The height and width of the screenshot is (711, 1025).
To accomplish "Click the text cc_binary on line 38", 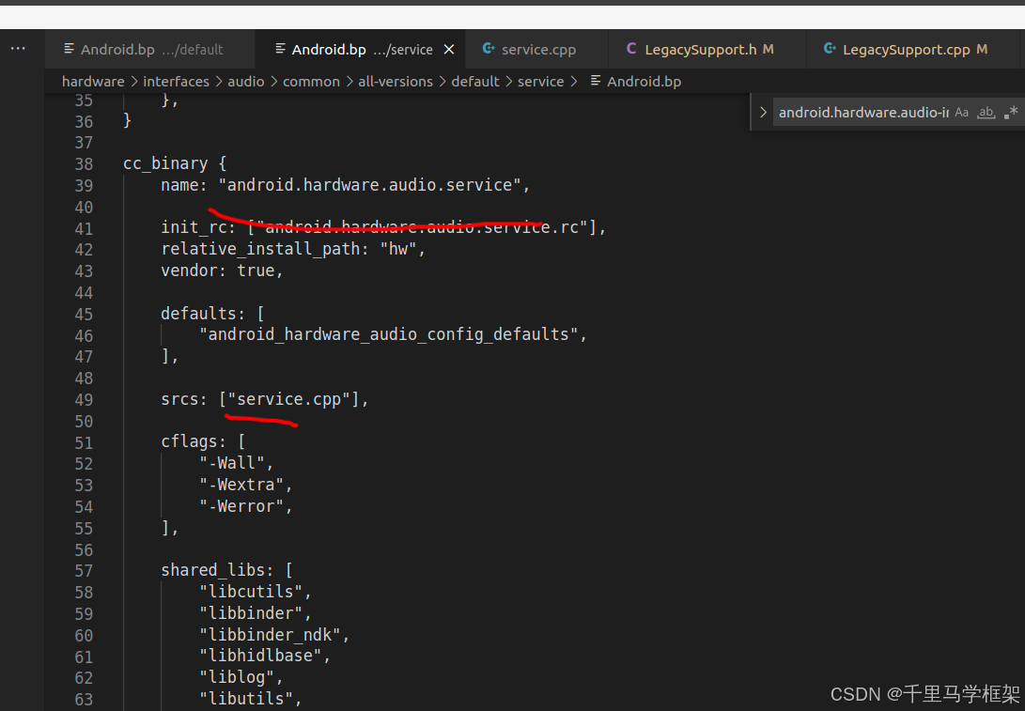I will (165, 163).
